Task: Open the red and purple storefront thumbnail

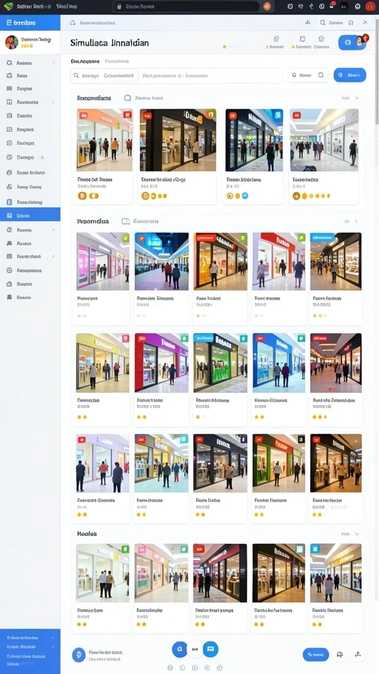Action: pyautogui.click(x=162, y=363)
